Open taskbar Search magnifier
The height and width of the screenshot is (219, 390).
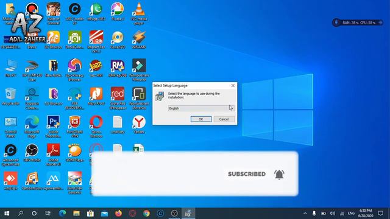click(x=21, y=214)
